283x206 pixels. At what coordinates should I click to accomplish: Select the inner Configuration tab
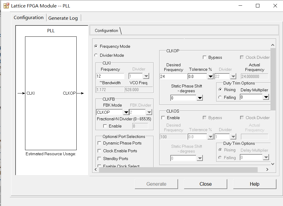106,30
